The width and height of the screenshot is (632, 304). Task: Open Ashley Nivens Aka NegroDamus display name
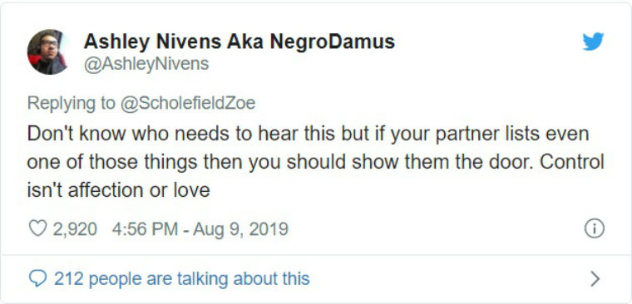tap(239, 42)
